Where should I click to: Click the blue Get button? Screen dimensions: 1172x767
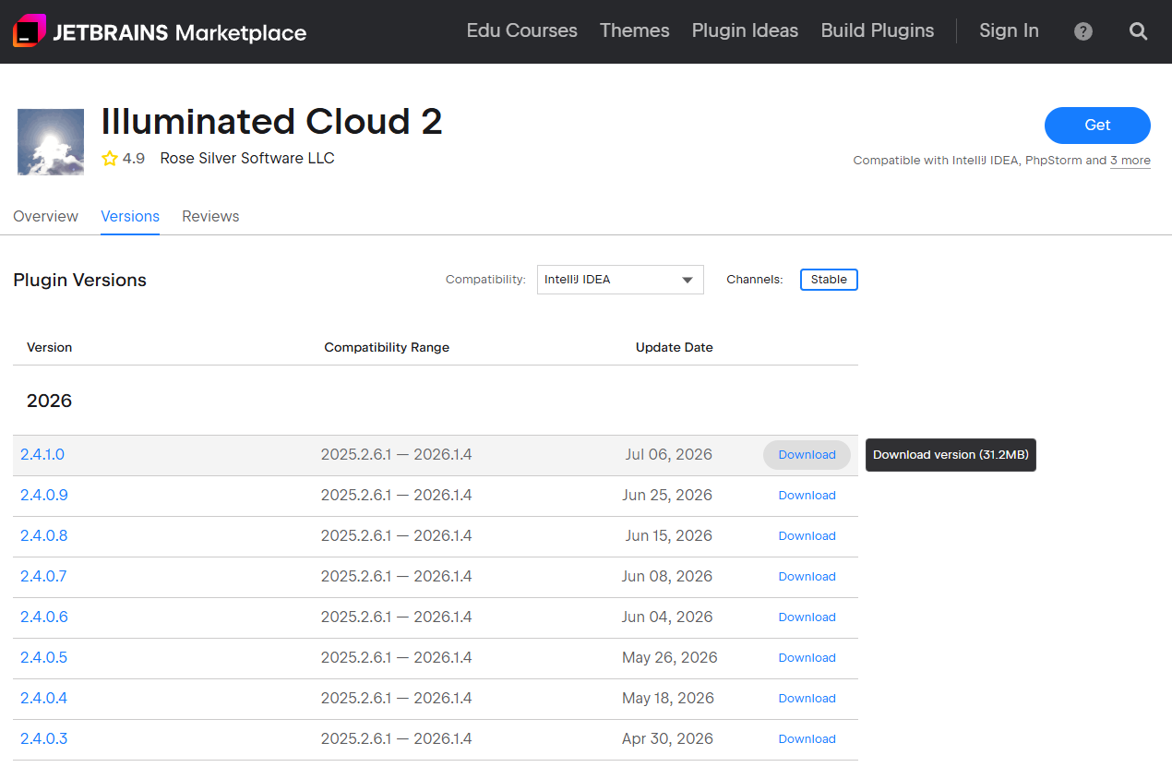(x=1097, y=126)
